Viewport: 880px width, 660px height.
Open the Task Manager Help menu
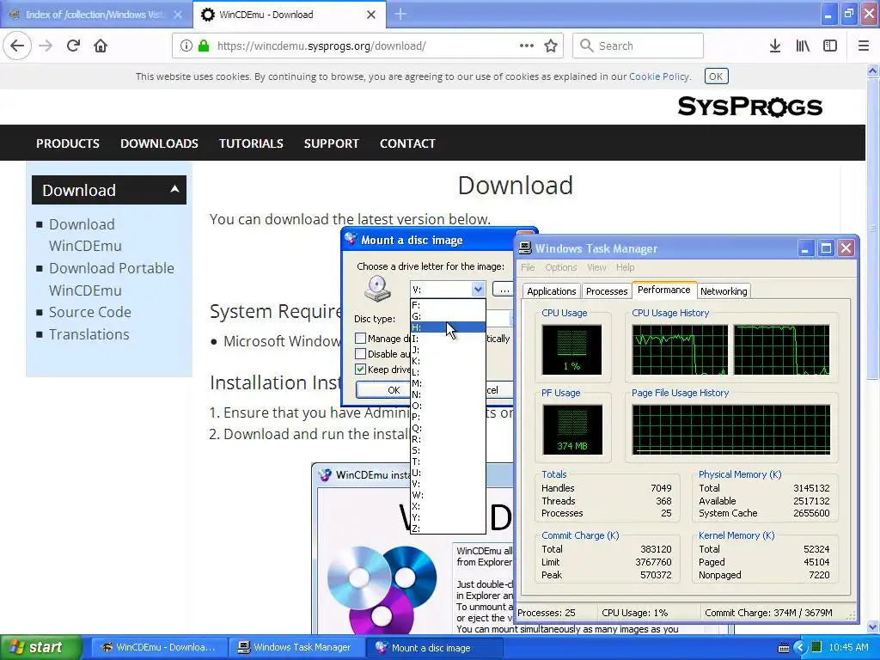626,267
